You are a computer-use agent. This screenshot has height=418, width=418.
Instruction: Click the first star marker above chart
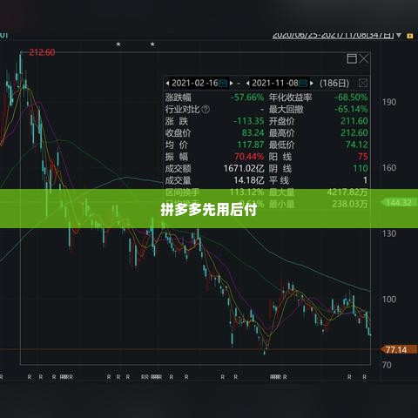click(x=118, y=44)
